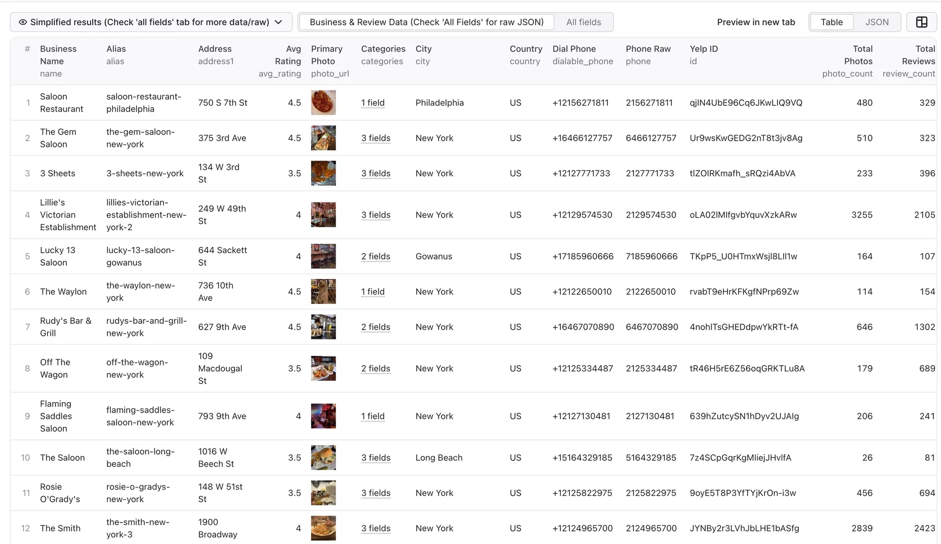This screenshot has height=544, width=941.
Task: Select Business & Review Data tab
Action: pos(427,22)
